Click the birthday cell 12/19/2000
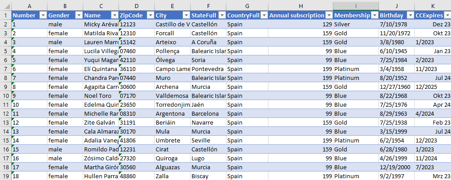This screenshot has width=451, height=180. point(396,167)
